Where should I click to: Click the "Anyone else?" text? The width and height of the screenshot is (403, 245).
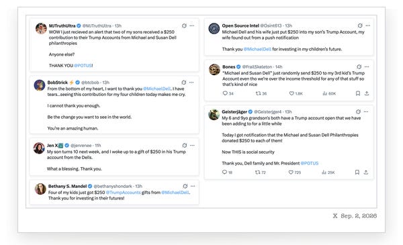[62, 54]
